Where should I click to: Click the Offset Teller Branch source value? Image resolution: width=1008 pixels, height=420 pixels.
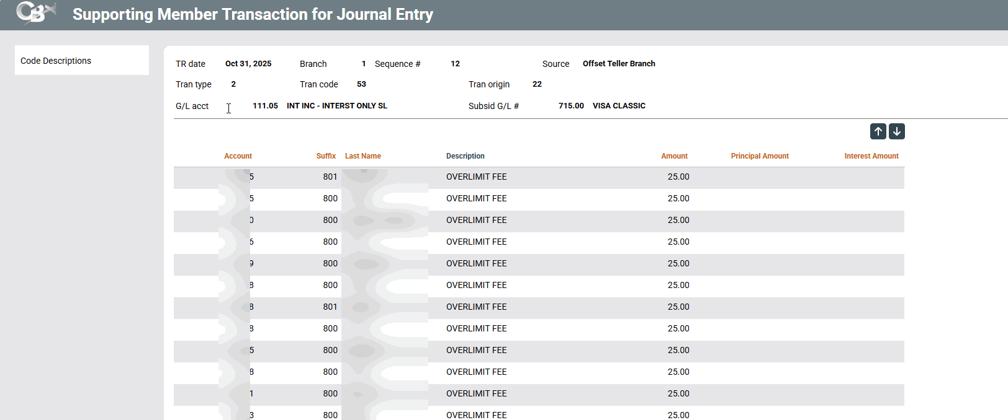pos(619,64)
